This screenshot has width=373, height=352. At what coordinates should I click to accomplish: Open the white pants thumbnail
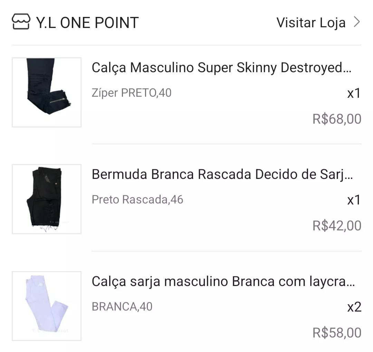point(47,306)
